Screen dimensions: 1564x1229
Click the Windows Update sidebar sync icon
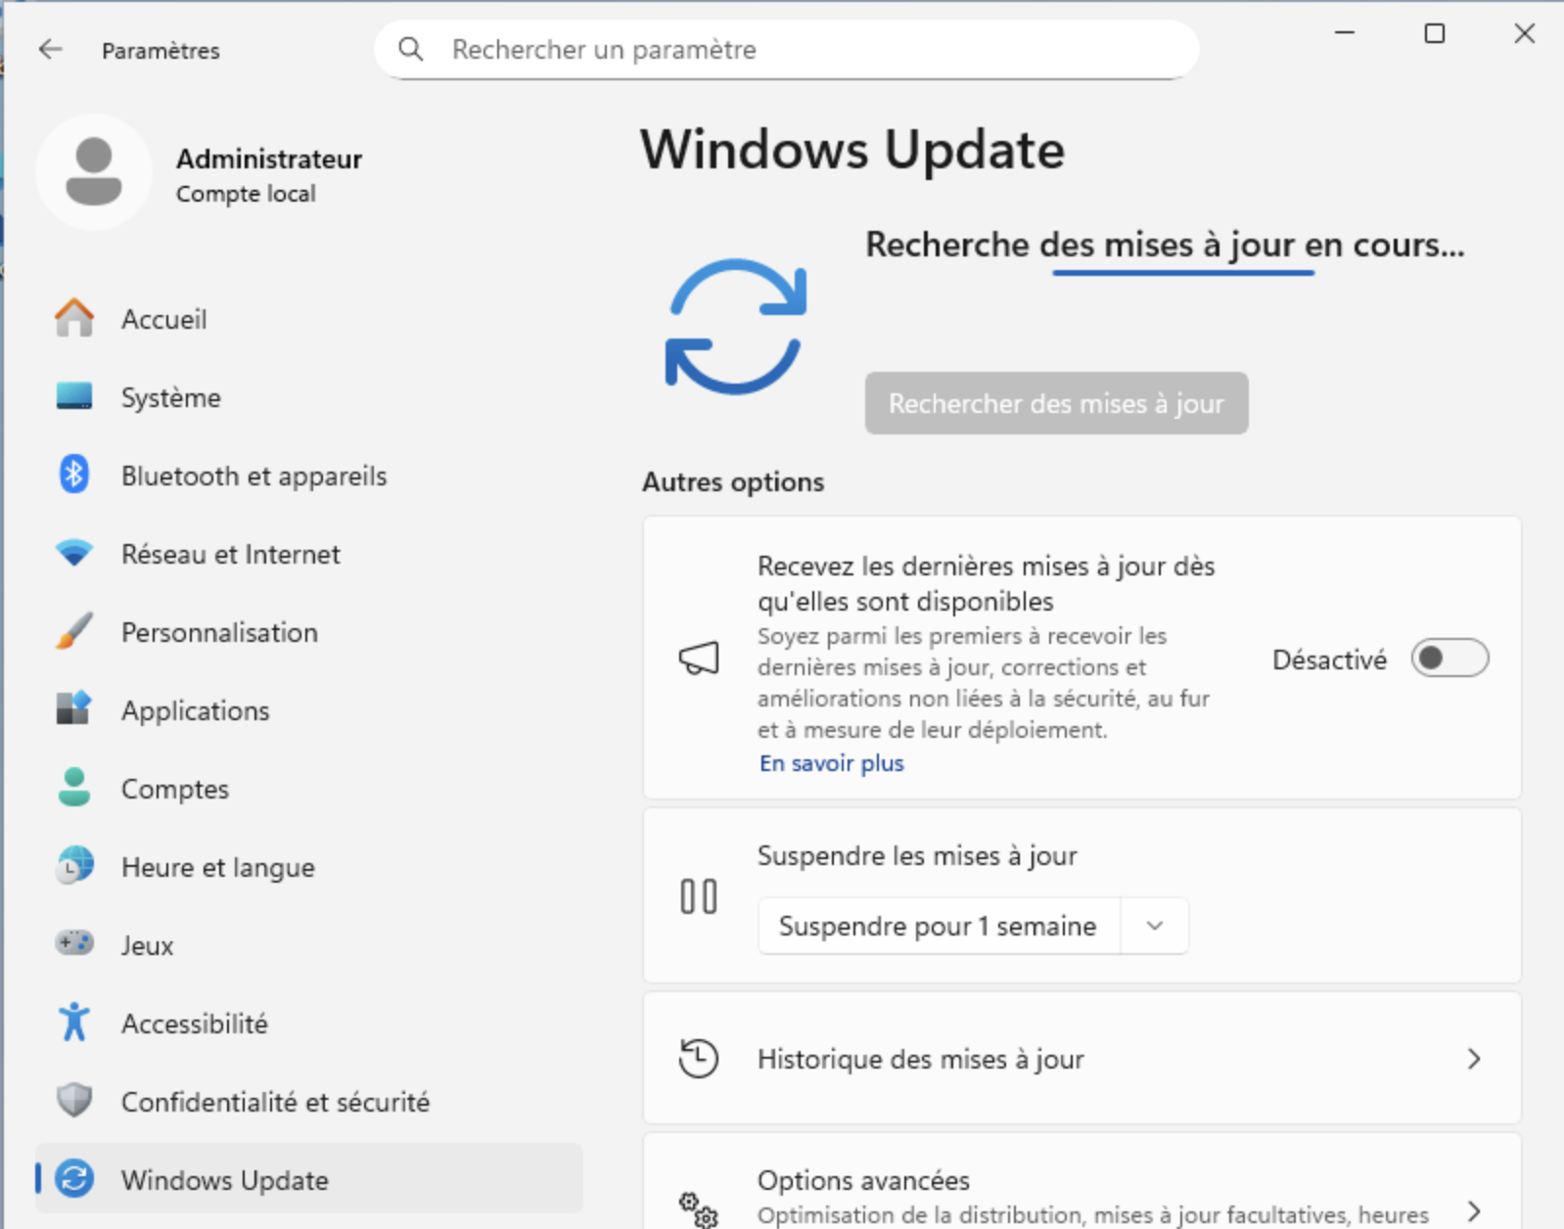coord(74,1179)
